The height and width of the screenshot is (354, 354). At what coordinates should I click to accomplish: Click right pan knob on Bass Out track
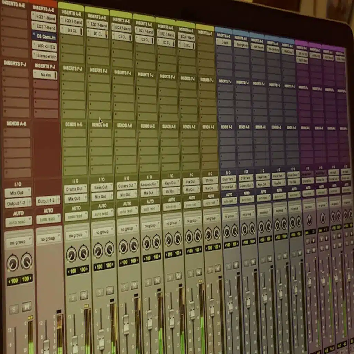[110, 248]
